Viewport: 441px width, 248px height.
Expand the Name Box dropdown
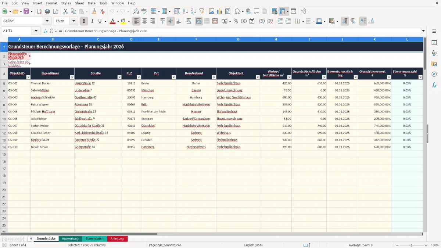tap(36, 31)
